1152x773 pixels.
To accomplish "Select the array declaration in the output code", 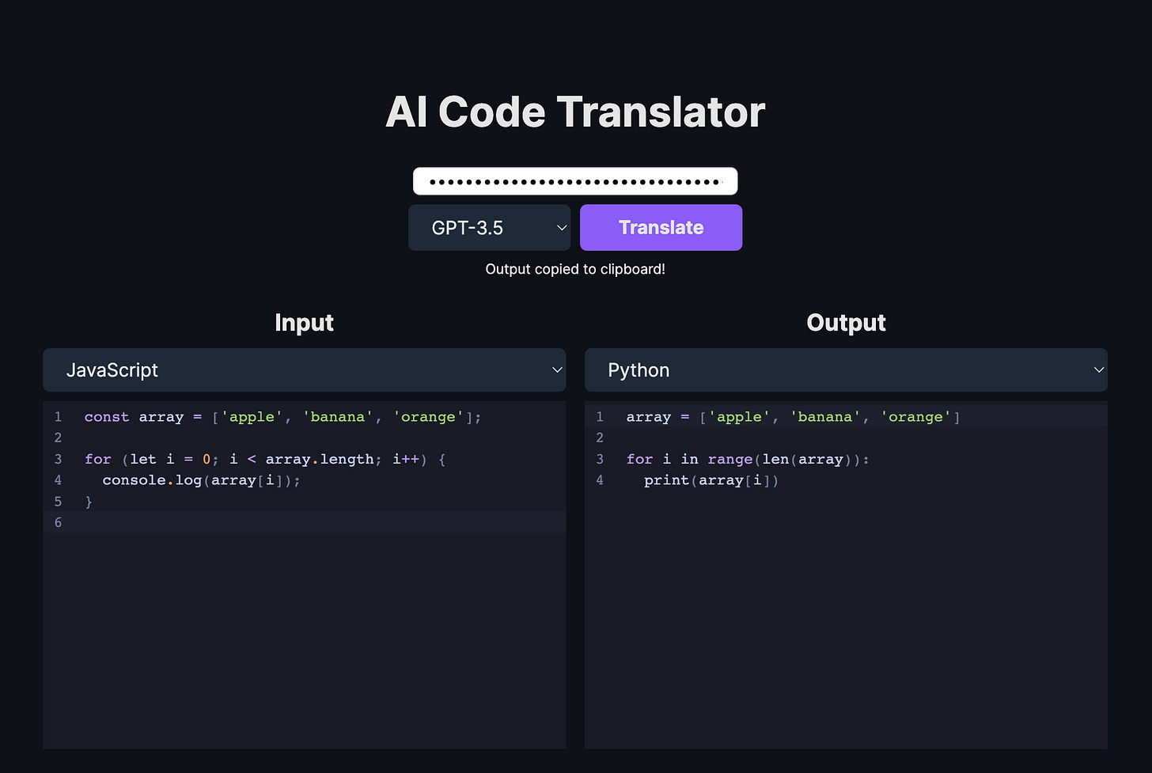I will [791, 416].
